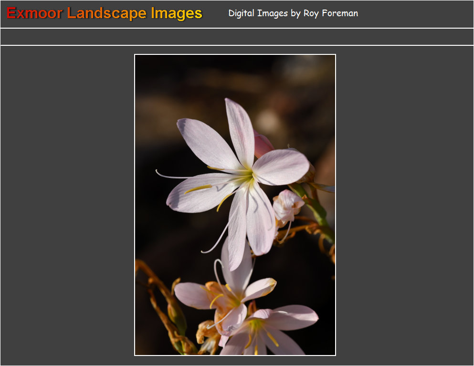Click the 'Digital Images by Roy Foreman' text
474x366 pixels.
click(x=293, y=13)
